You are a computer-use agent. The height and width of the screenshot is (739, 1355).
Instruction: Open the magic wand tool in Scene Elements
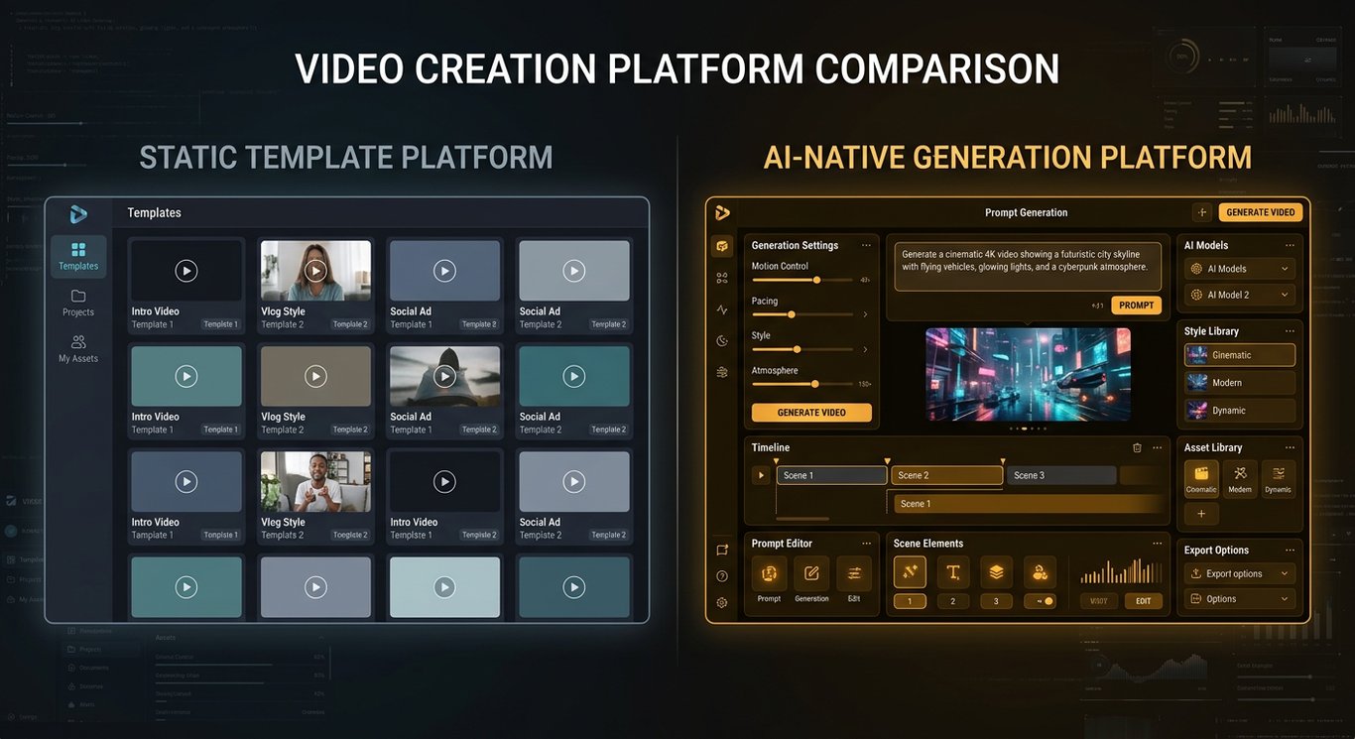(x=910, y=572)
